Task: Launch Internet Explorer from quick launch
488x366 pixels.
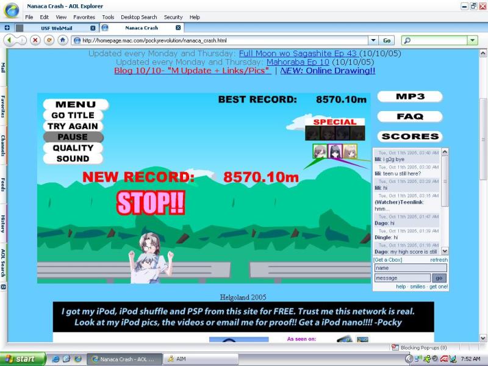Action: coord(56,359)
